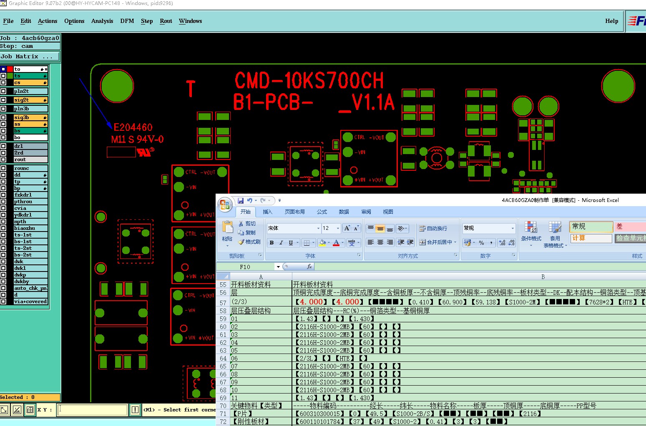Click the percent style icon
646x426 pixels.
[x=482, y=243]
